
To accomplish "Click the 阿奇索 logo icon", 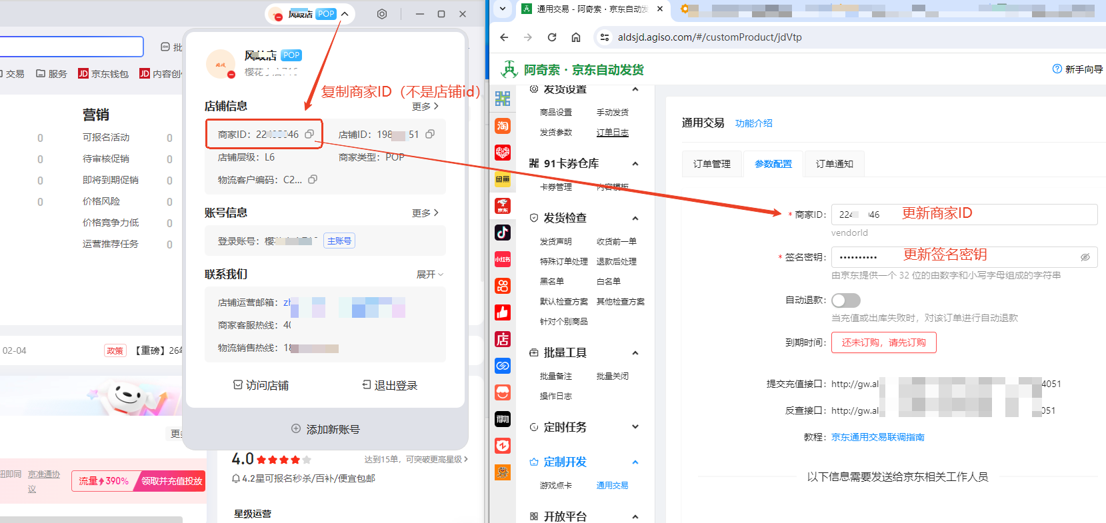I will 509,69.
